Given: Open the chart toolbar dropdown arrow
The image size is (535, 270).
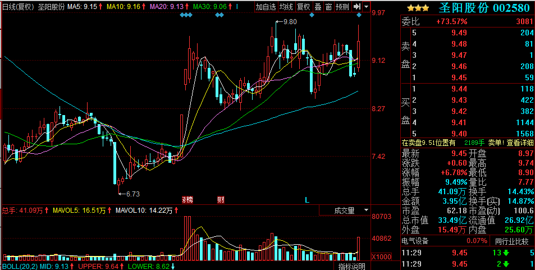Looking at the screenshot, I should point(367,7).
